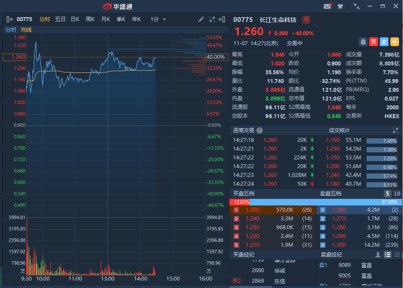Image resolution: width=403 pixels, height=288 pixels.
Task: Open the 1-minute interval dropdown
Action: tap(158, 19)
